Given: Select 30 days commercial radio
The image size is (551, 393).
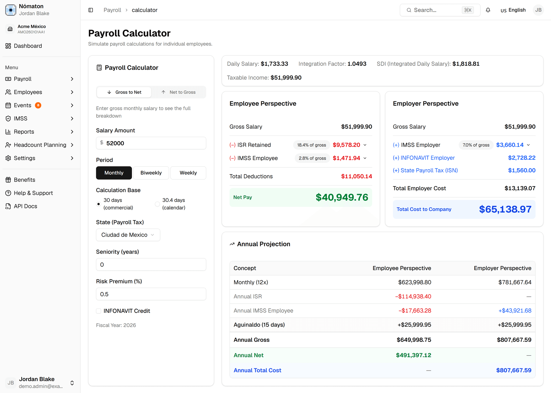Looking at the screenshot, I should pos(99,204).
